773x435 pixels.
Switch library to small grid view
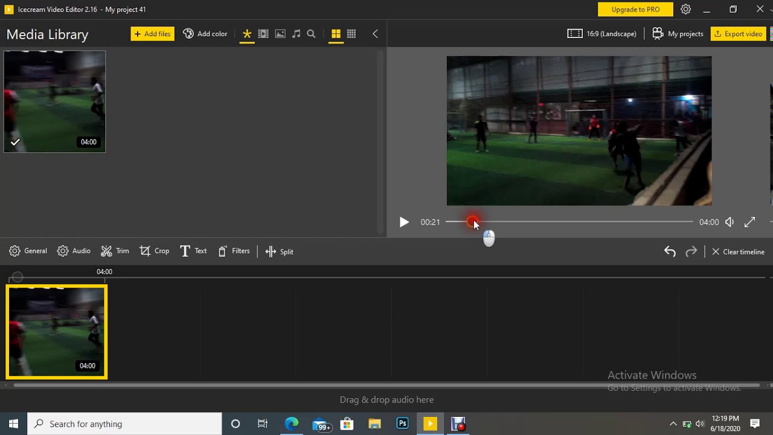click(x=351, y=34)
